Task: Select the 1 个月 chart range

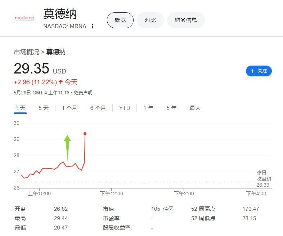Action: click(x=69, y=108)
